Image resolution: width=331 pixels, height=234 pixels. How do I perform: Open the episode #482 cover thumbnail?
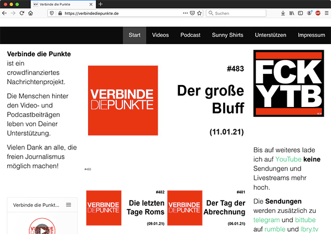[x=104, y=208]
